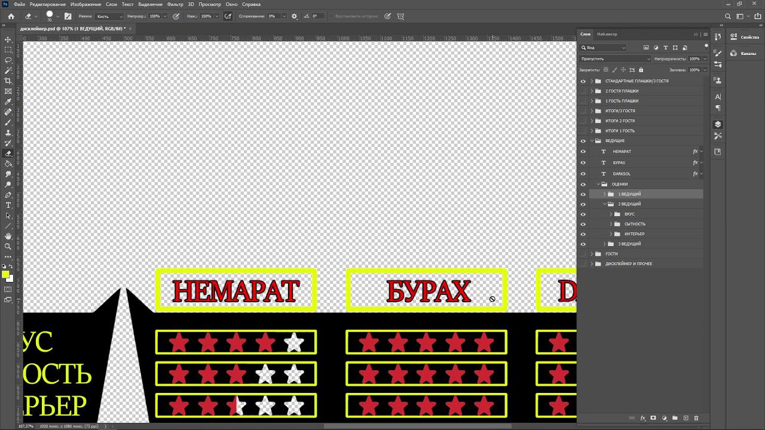Hide the НЕМАРАТ text layer

583,152
